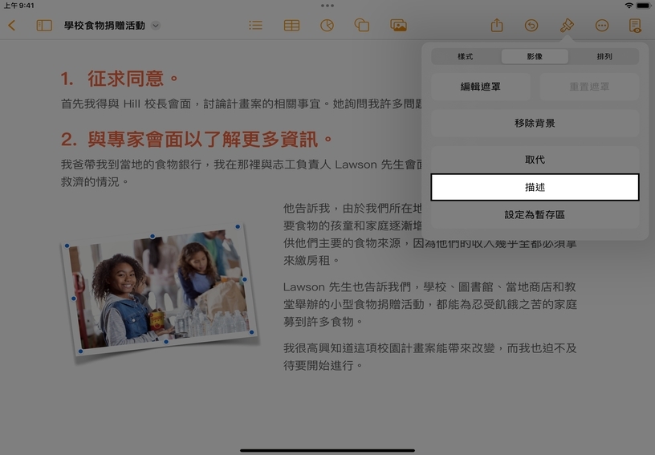Insert a table from toolbar
This screenshot has height=455, width=655.
(x=291, y=26)
